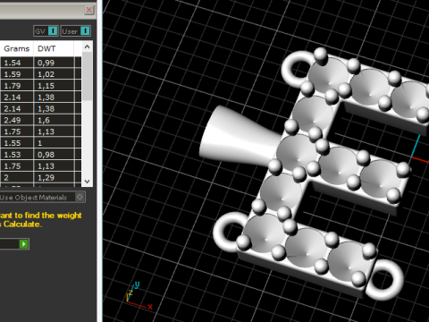
Task: Toggle the User switch
Action: pyautogui.click(x=76, y=31)
